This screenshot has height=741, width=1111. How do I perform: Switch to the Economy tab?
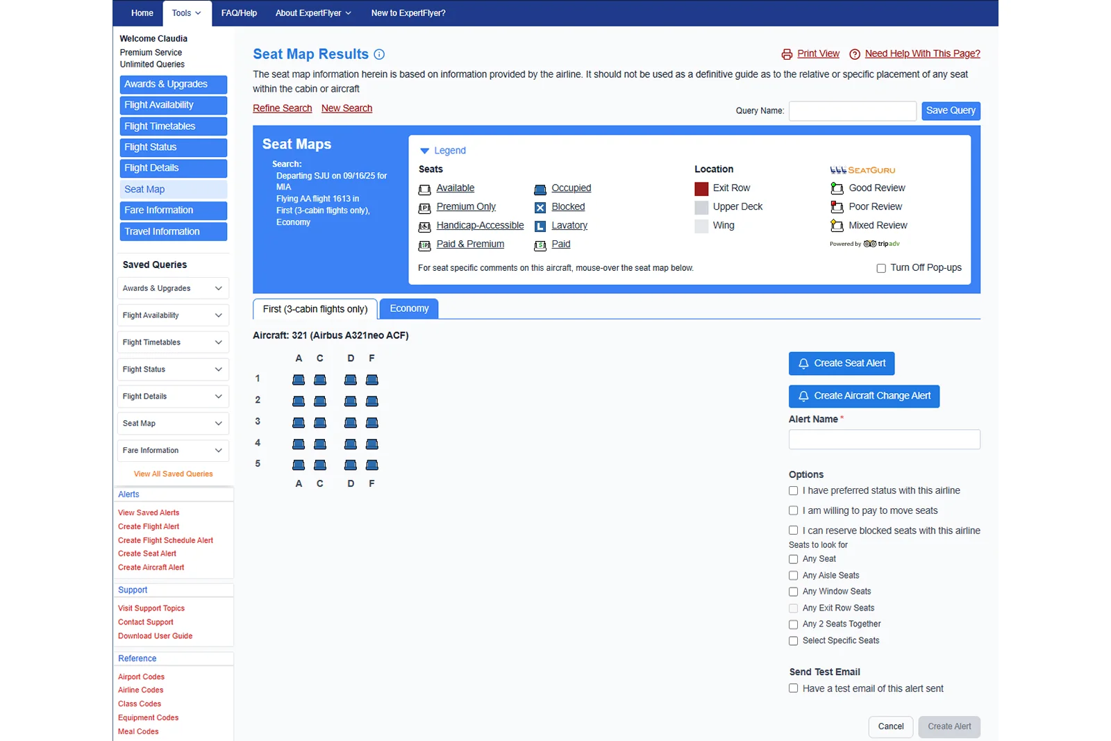(x=409, y=308)
